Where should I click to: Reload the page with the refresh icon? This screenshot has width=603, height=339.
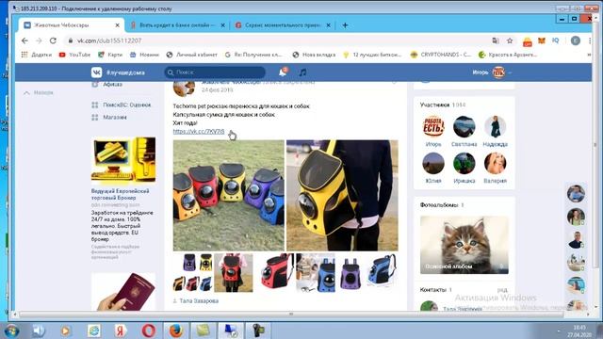[53, 40]
